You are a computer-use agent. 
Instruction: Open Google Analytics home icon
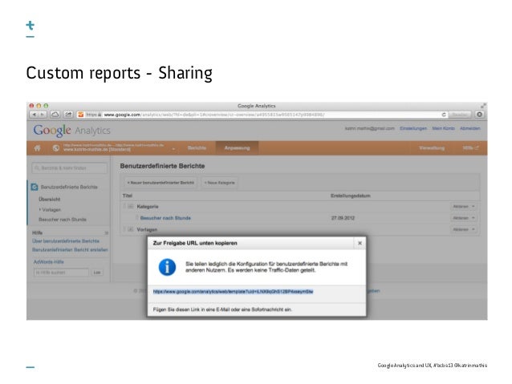[37, 148]
